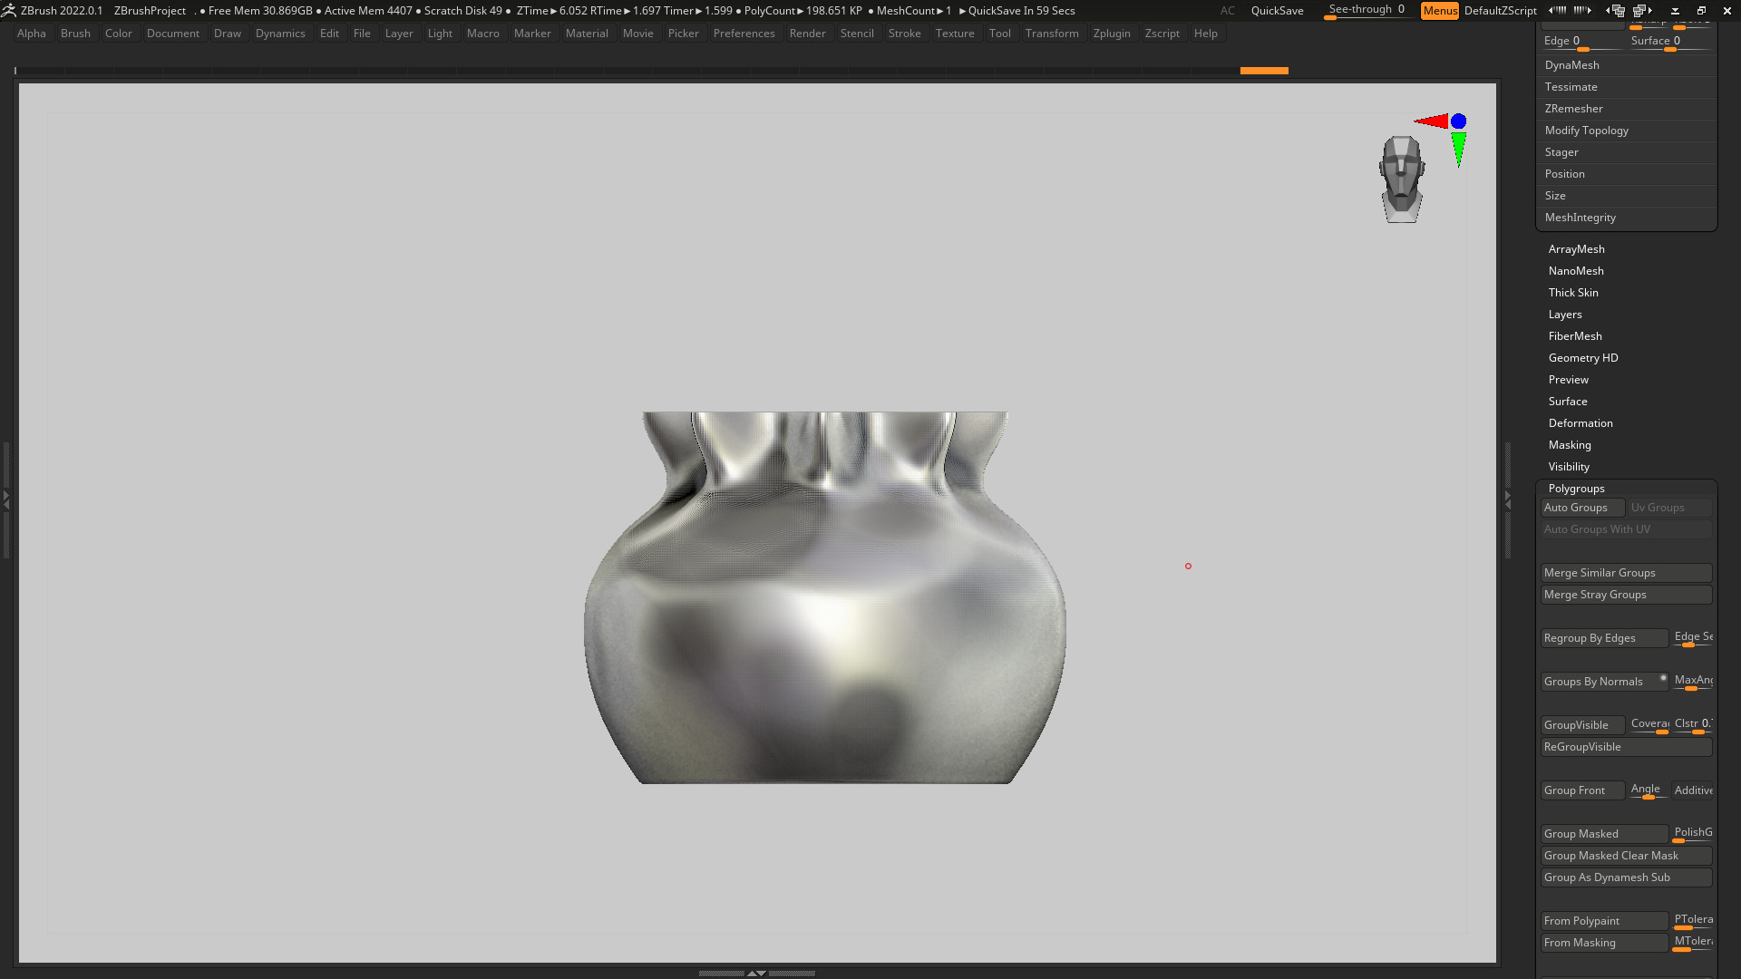The image size is (1741, 979).
Task: Click Group As Dynamesh Sub
Action: pos(1626,877)
